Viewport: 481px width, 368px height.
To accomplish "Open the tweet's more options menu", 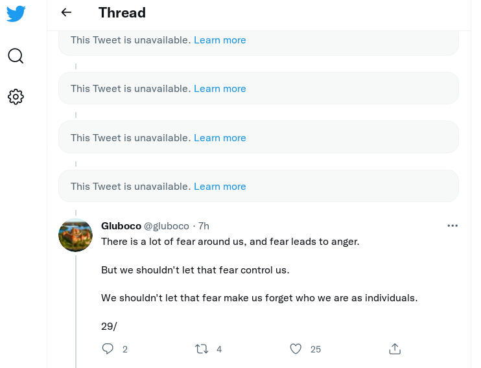I will coord(452,225).
